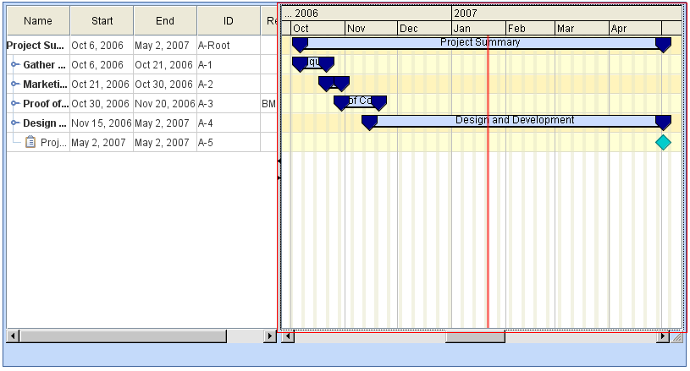Click the right scroll arrow of the table scrollbar
690x371 pixels.
point(270,336)
